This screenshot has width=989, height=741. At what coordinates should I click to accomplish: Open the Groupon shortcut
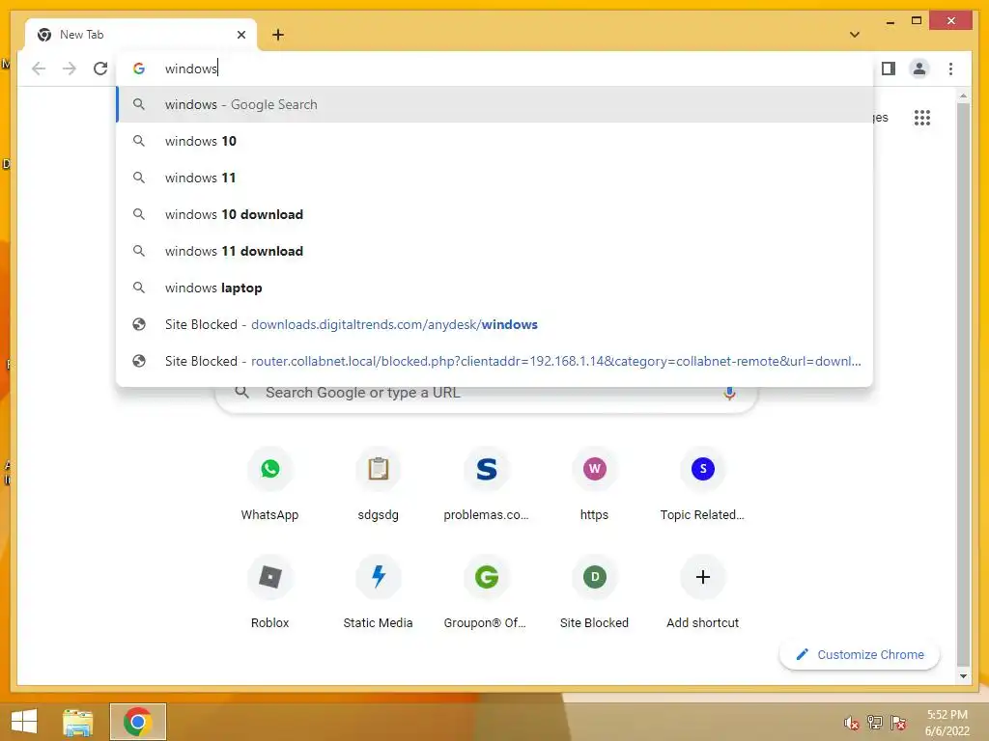487,592
